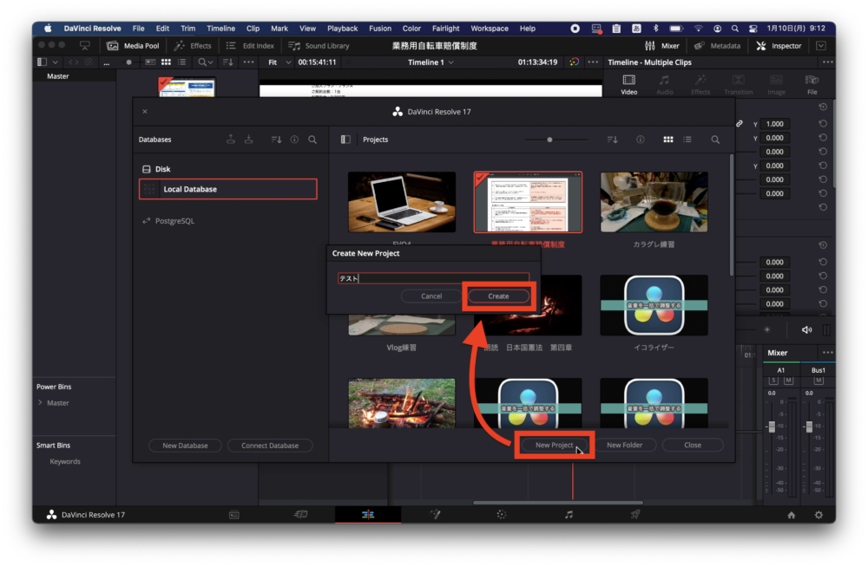
Task: Click the info icon in the Projects header
Action: point(641,140)
